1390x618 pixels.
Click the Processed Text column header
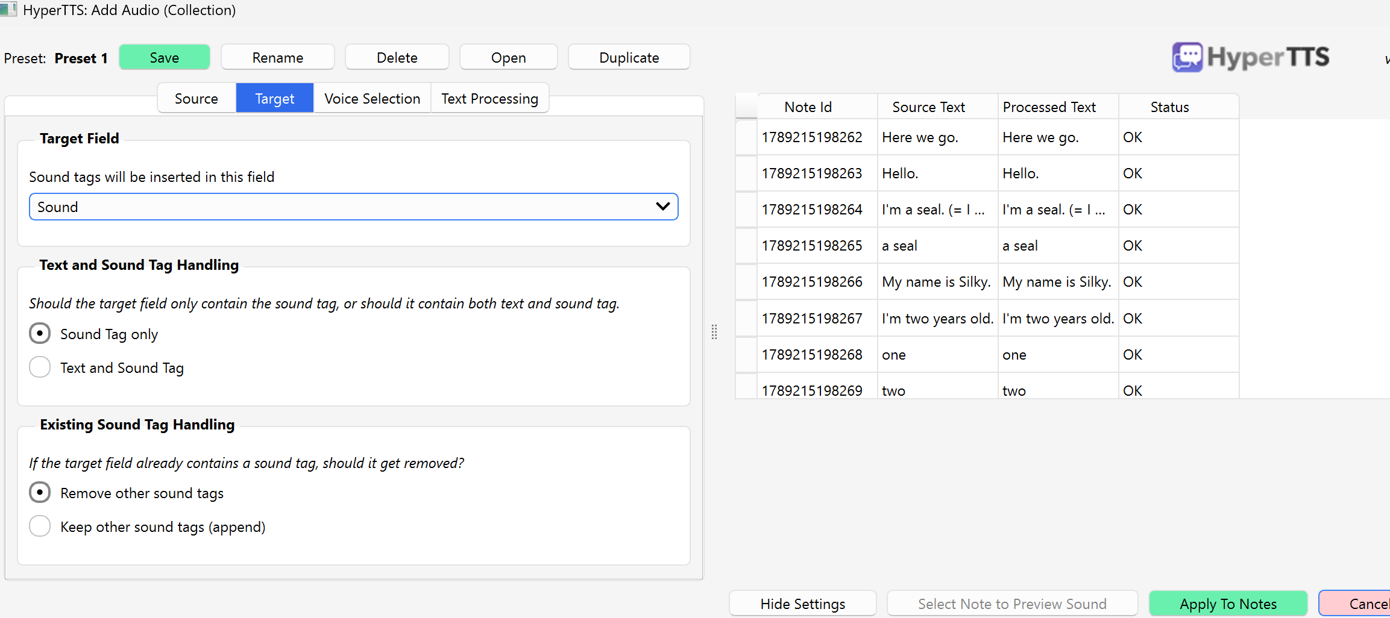1058,107
